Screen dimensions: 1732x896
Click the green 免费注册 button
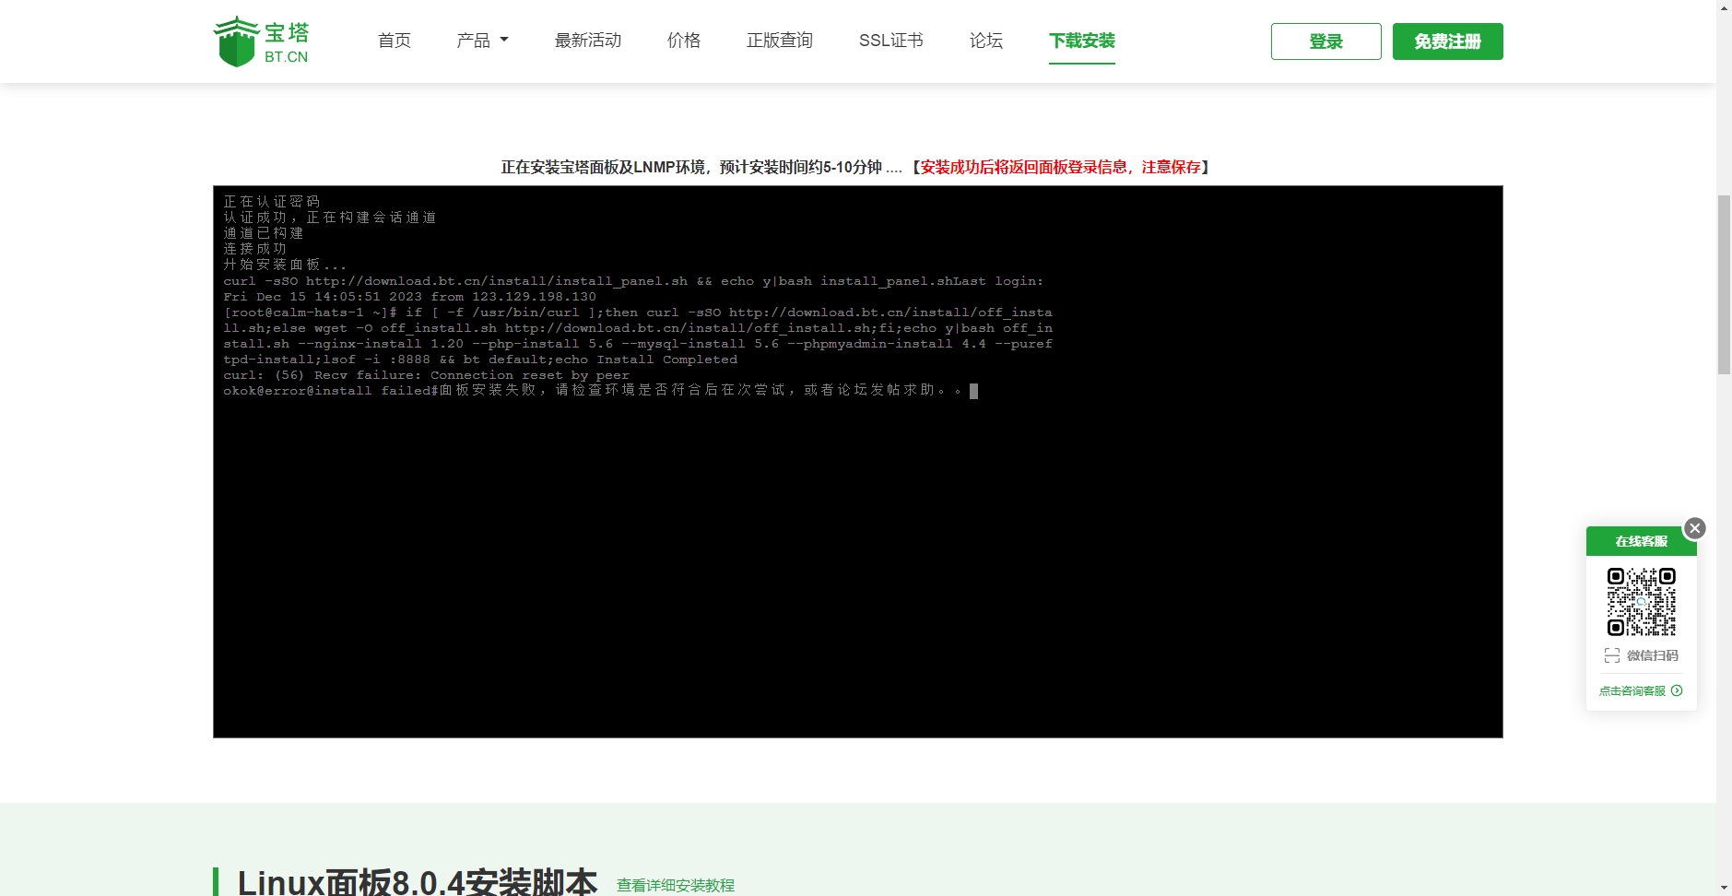click(1446, 41)
